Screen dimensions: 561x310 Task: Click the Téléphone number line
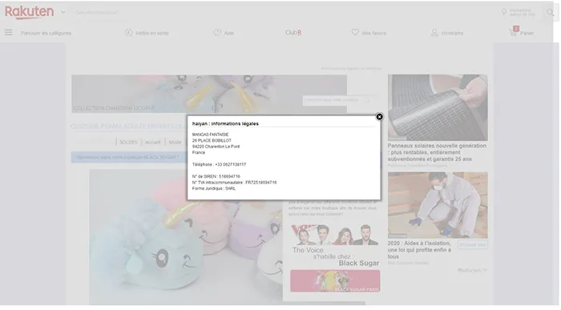(x=219, y=164)
